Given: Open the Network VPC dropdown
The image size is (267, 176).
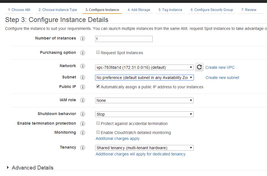Looking at the screenshot, I should pos(144,67).
